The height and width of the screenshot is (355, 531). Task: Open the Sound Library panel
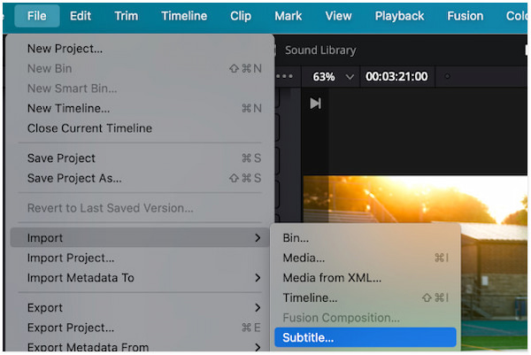(319, 50)
